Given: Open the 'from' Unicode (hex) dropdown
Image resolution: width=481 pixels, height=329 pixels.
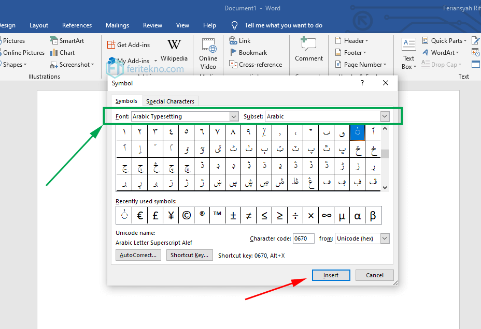Looking at the screenshot, I should [385, 238].
